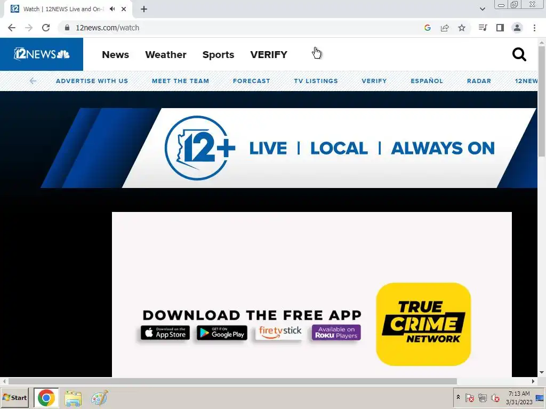Expand the tab search chevron
546x409 pixels.
click(x=482, y=9)
